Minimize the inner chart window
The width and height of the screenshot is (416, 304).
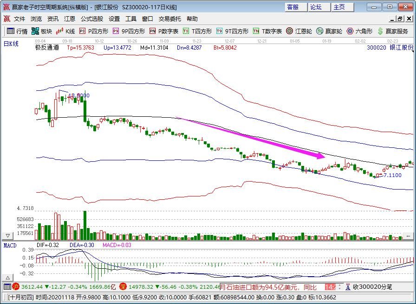pyautogui.click(x=393, y=19)
